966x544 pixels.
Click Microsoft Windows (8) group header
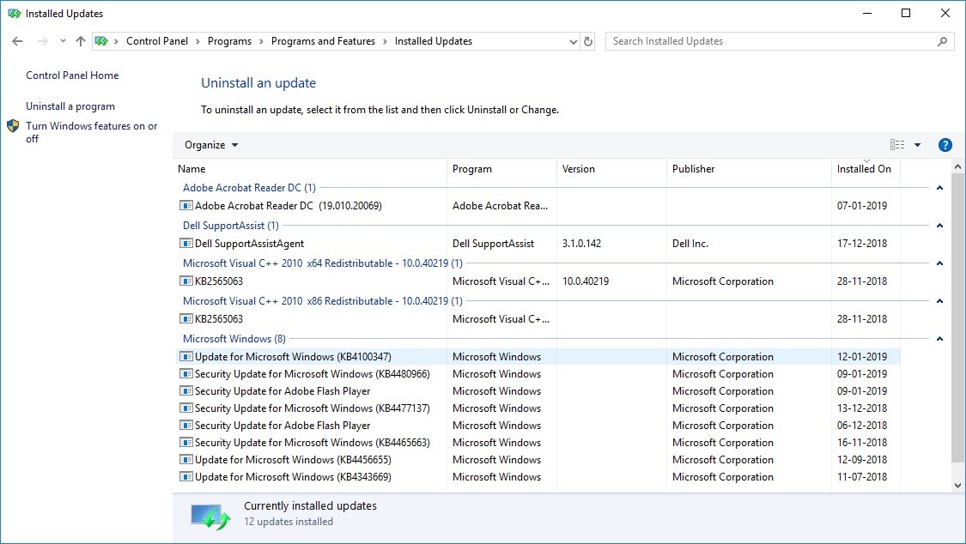coord(234,339)
